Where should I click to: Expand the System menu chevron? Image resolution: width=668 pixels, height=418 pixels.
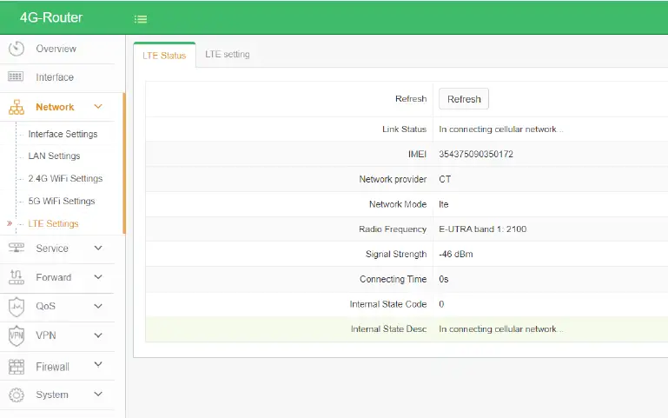click(98, 394)
